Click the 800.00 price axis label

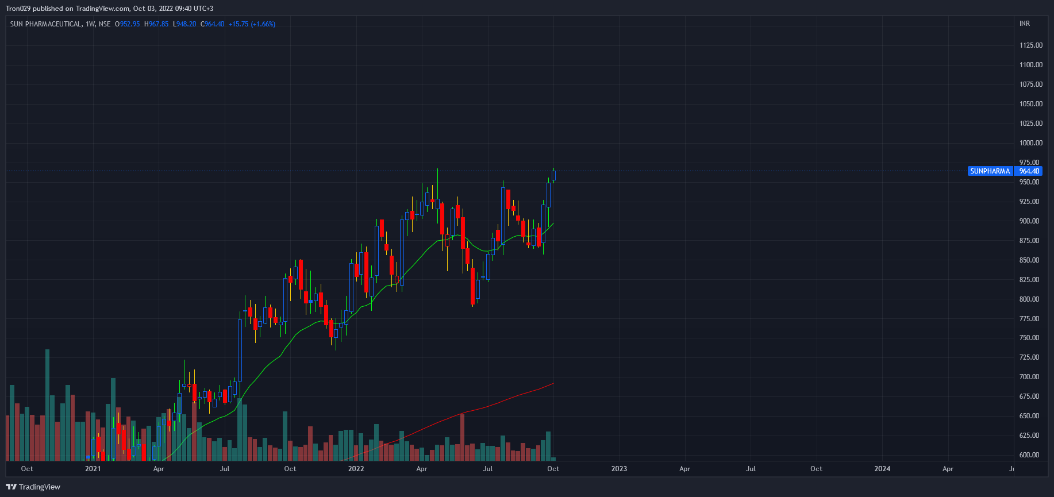(x=1029, y=299)
